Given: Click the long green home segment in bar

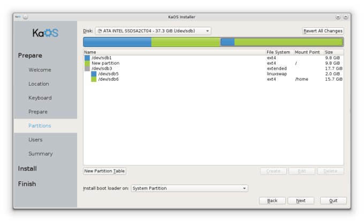Looking at the screenshot, I should click(x=289, y=42).
